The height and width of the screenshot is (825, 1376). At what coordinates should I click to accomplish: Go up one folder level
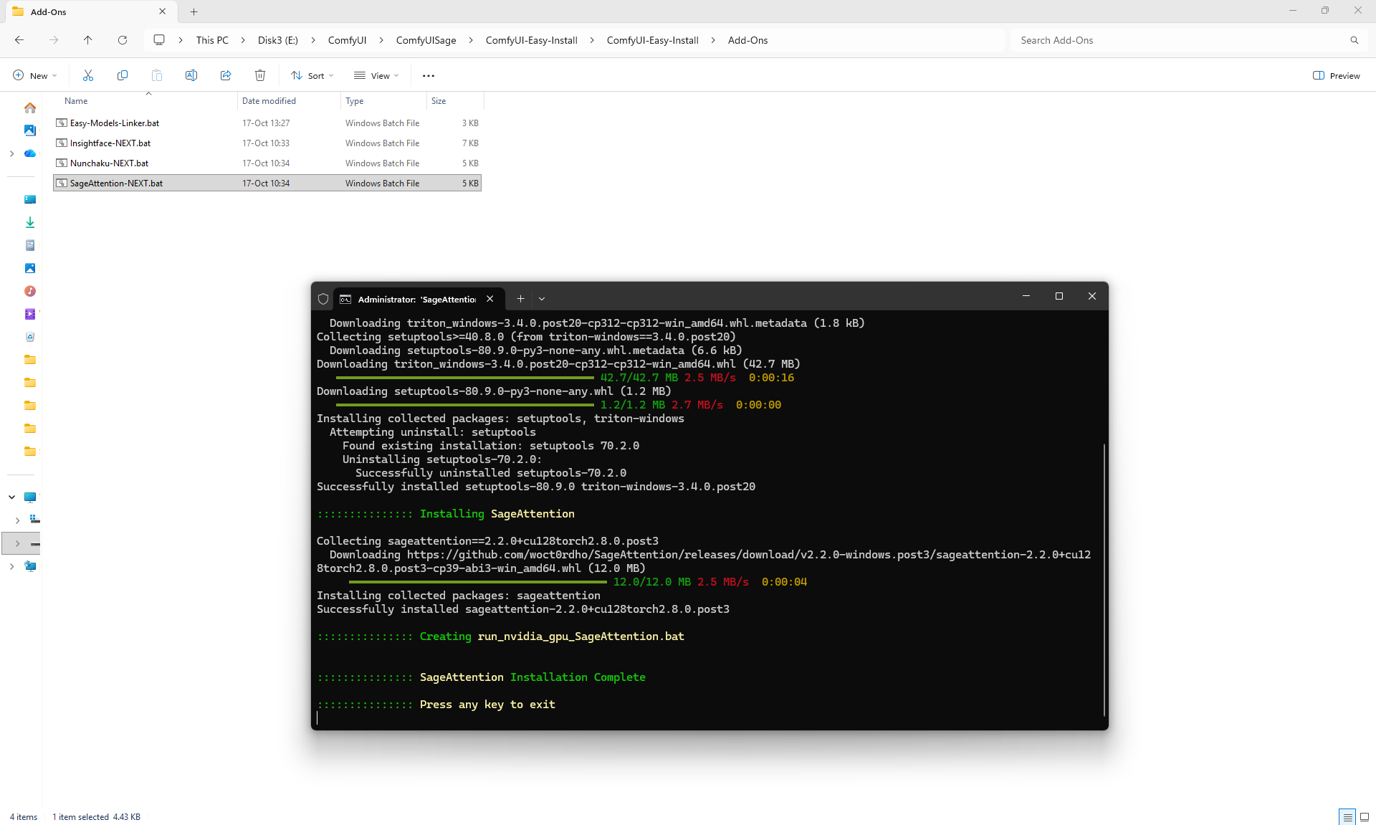tap(88, 40)
